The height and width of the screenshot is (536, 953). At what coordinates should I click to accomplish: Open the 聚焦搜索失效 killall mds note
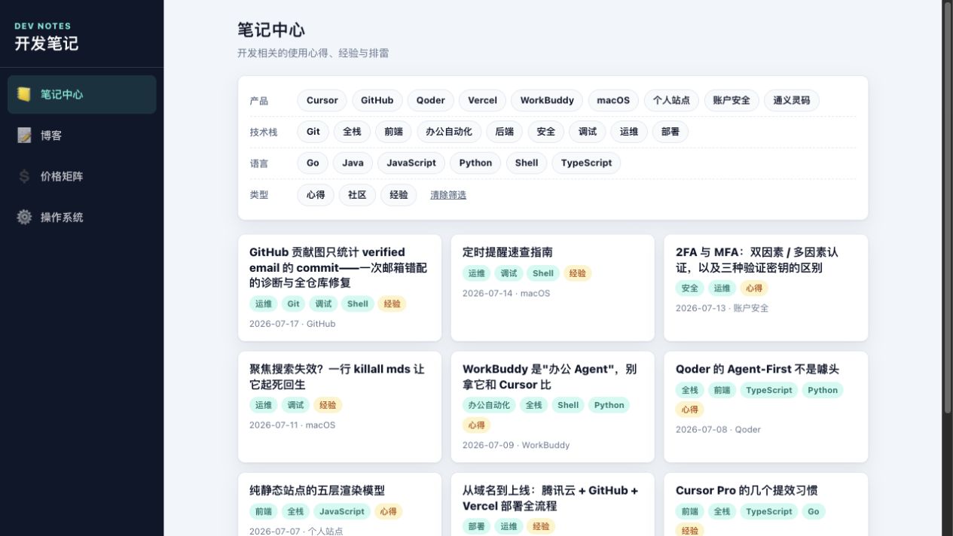click(x=340, y=407)
